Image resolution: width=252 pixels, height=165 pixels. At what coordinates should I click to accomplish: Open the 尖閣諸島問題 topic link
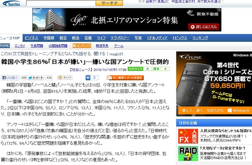click(x=58, y=46)
